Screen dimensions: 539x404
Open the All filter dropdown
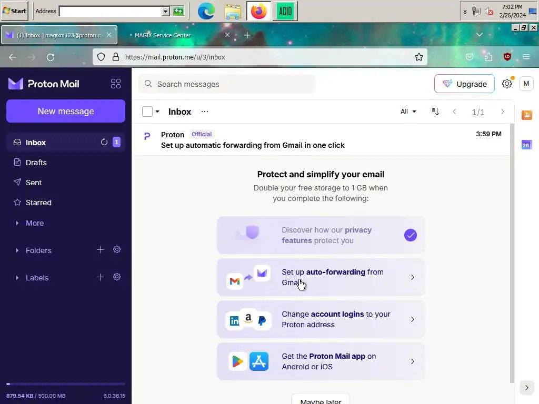click(408, 112)
